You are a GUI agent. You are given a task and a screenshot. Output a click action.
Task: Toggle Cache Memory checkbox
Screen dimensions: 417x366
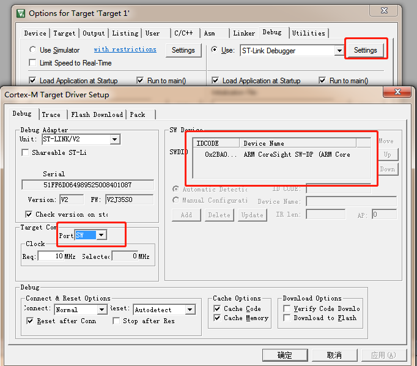pyautogui.click(x=217, y=318)
